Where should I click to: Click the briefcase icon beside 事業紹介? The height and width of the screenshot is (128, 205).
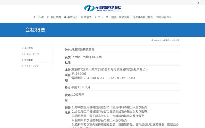pyautogui.click(x=65, y=17)
